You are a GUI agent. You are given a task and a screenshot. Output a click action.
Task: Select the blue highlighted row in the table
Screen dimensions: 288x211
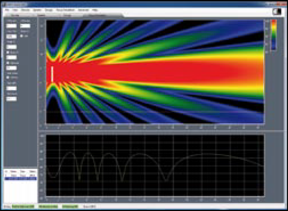pos(21,179)
